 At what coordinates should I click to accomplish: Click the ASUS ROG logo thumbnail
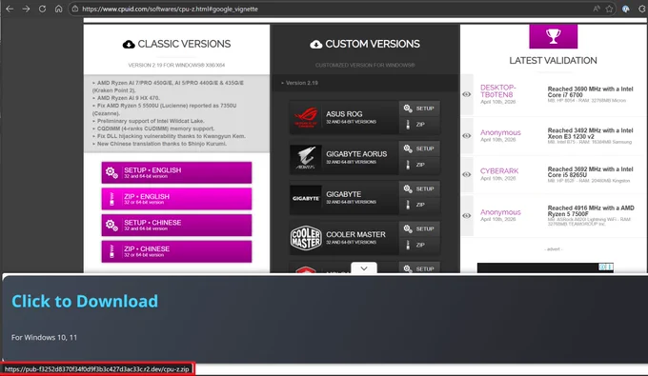306,117
